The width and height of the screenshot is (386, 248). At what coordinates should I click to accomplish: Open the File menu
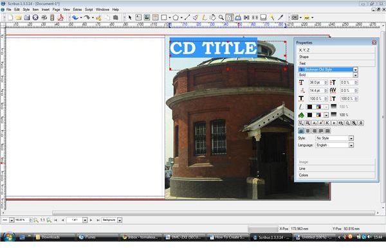click(8, 10)
